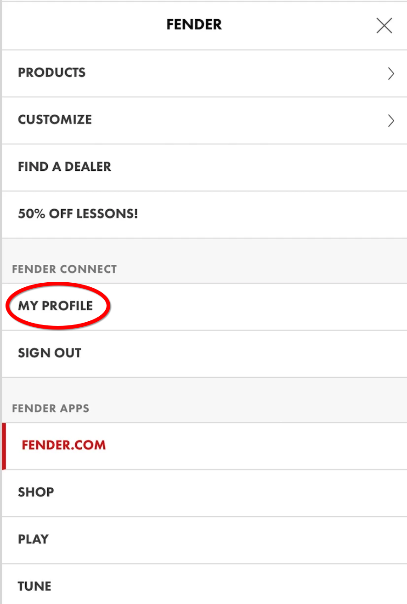Expand the Customize submenu arrow
Viewport: 407px width, 604px height.
(391, 121)
